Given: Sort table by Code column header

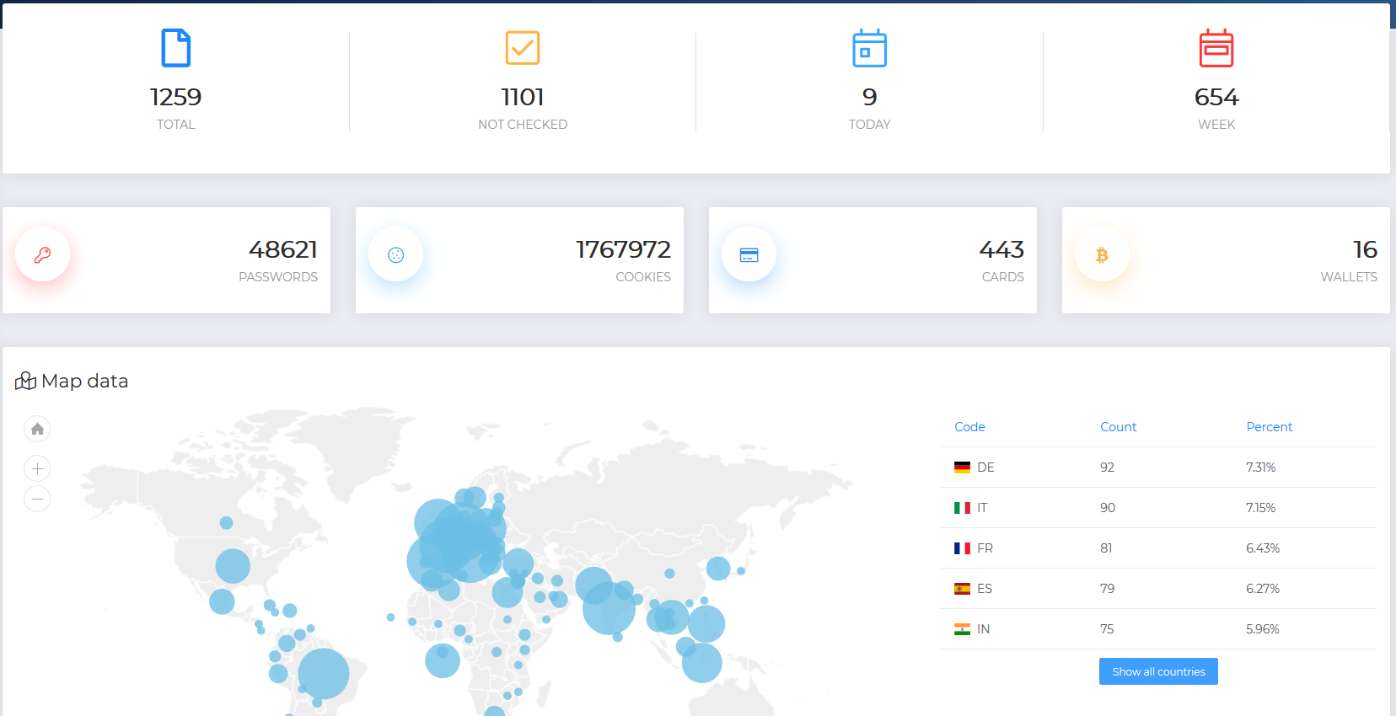Looking at the screenshot, I should 969,427.
